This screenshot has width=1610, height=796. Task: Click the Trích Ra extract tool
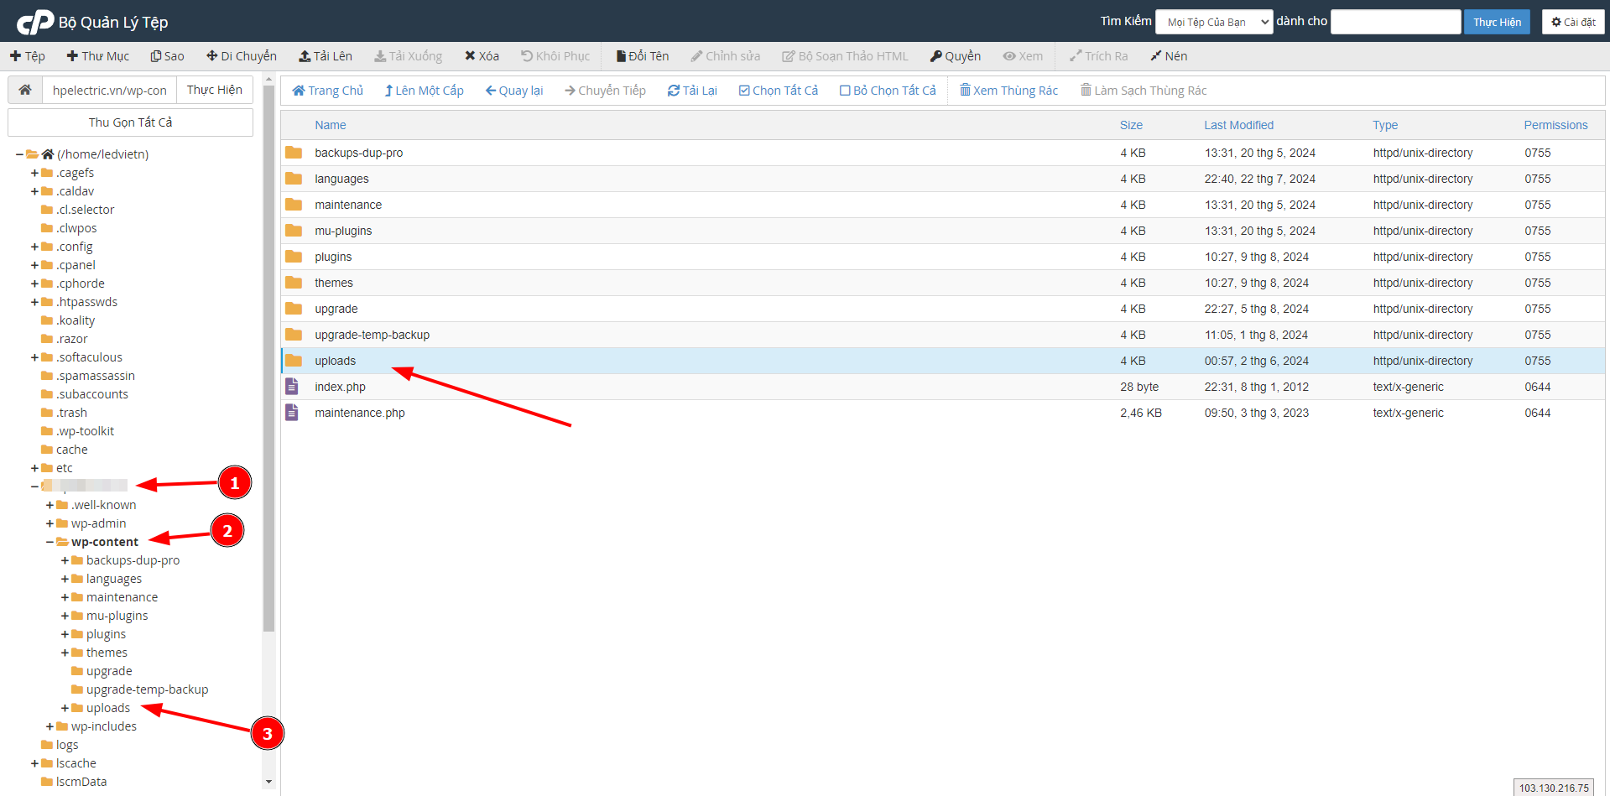1099,56
